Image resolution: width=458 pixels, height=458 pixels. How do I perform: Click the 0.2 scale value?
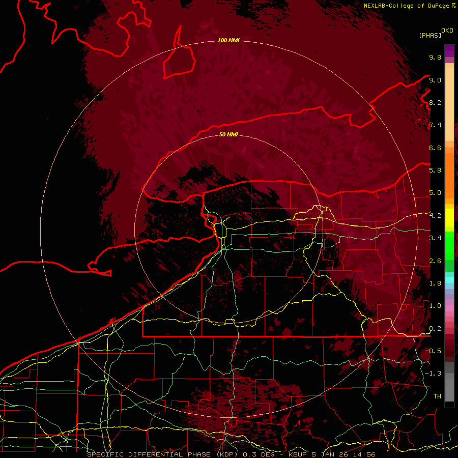tap(435, 329)
